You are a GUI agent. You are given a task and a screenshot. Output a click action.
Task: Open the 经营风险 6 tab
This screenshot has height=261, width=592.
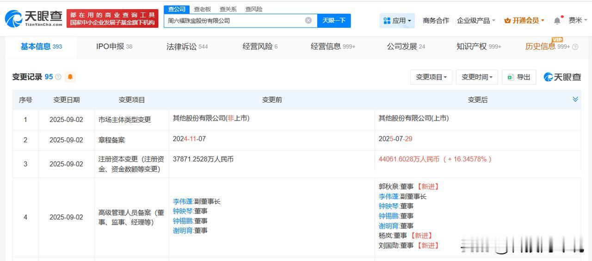(x=260, y=46)
